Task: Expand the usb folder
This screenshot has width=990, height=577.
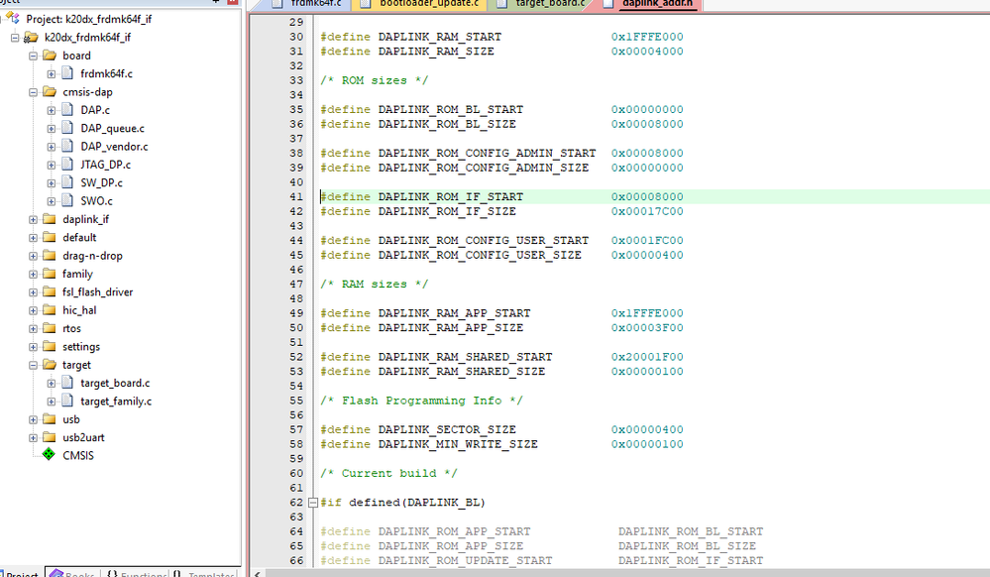Action: coord(33,419)
